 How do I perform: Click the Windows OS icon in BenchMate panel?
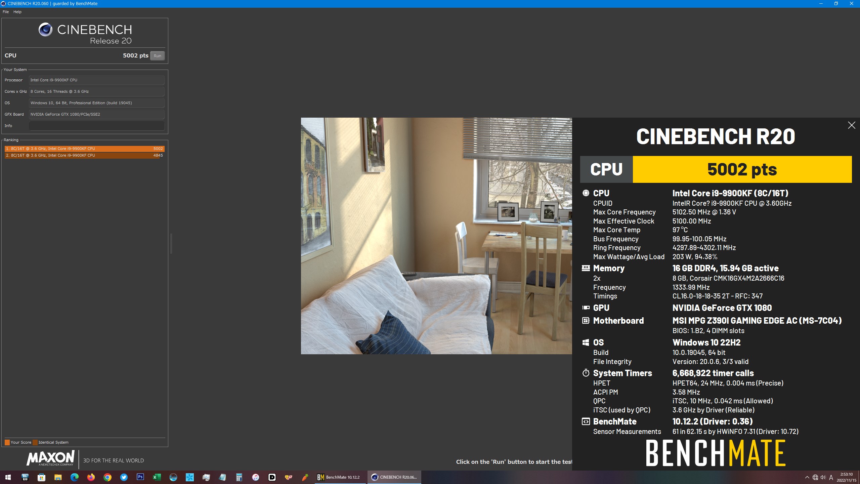click(x=586, y=342)
